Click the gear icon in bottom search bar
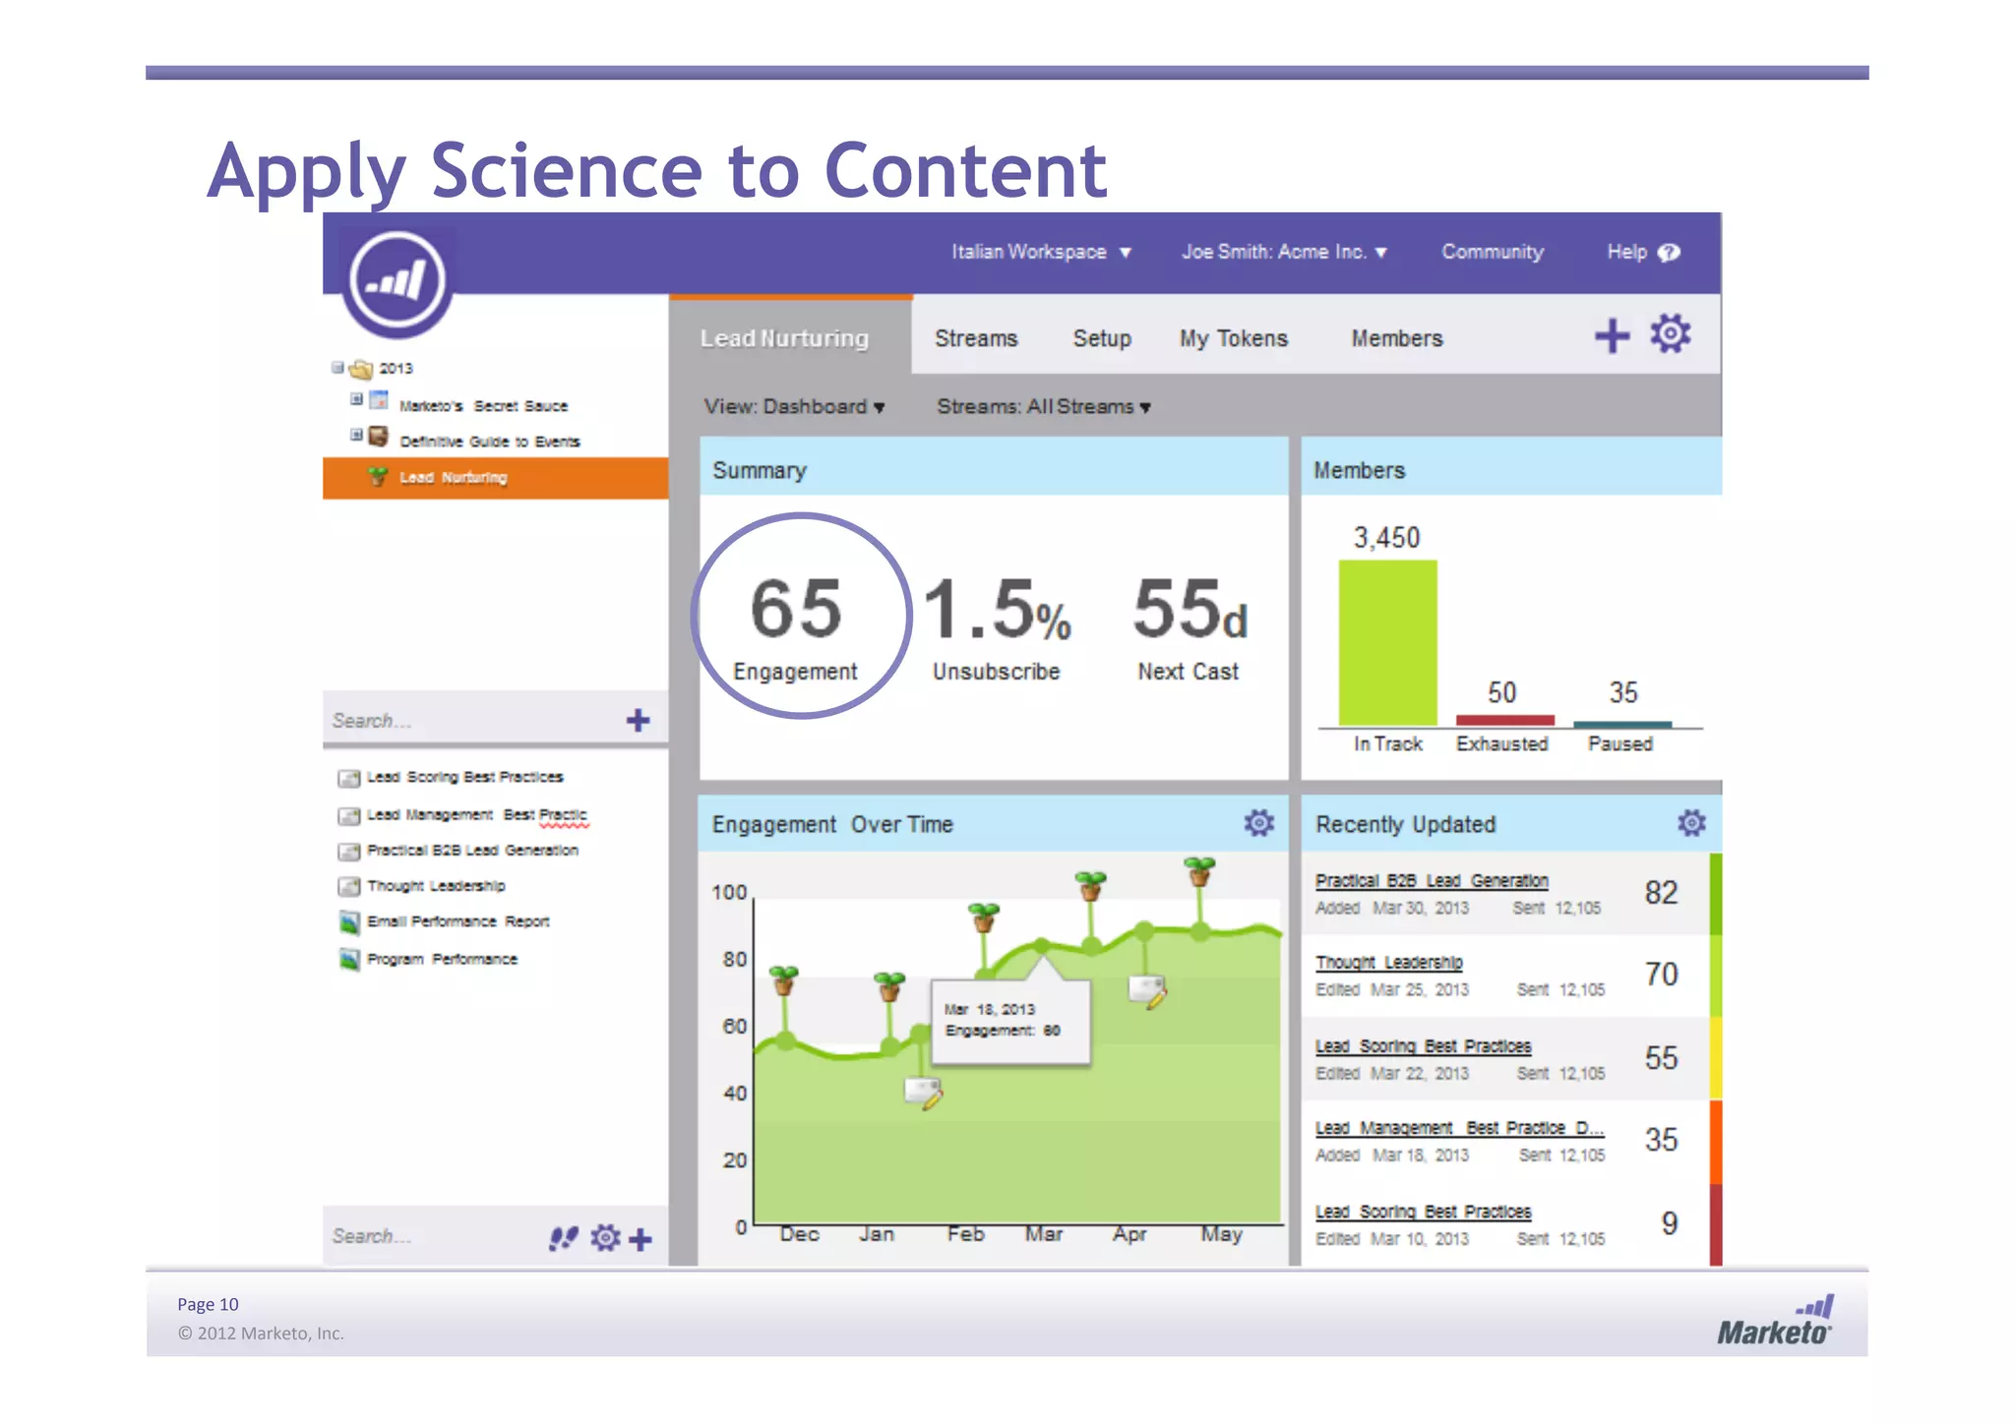Image resolution: width=2015 pixels, height=1423 pixels. tap(605, 1238)
